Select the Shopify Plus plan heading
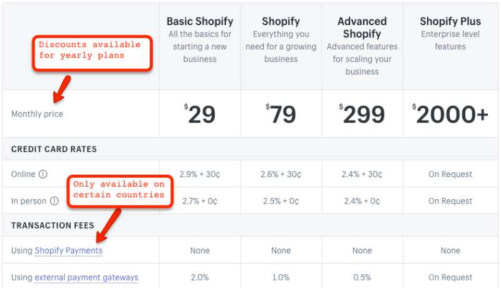The height and width of the screenshot is (288, 501). pyautogui.click(x=450, y=21)
